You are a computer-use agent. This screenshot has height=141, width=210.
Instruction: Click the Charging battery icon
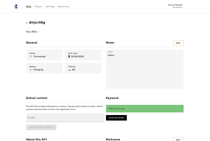tap(31, 70)
